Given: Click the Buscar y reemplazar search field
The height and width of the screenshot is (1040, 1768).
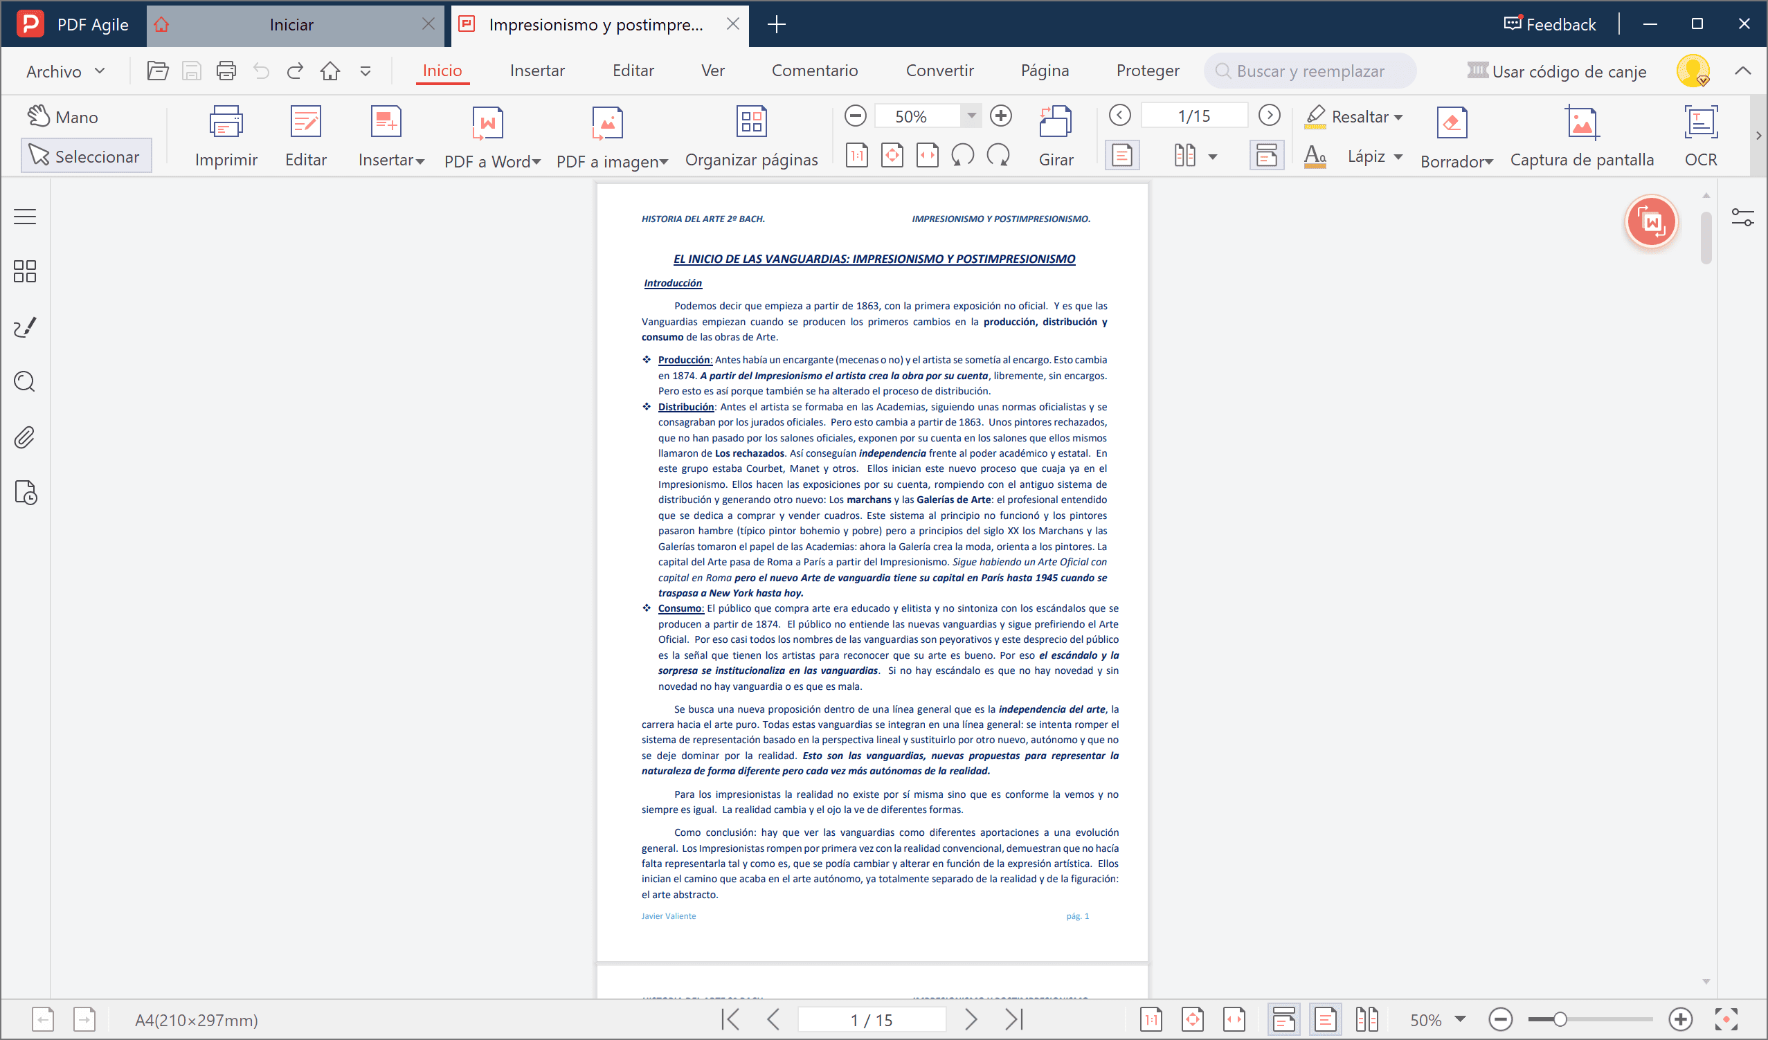Looking at the screenshot, I should tap(1310, 71).
